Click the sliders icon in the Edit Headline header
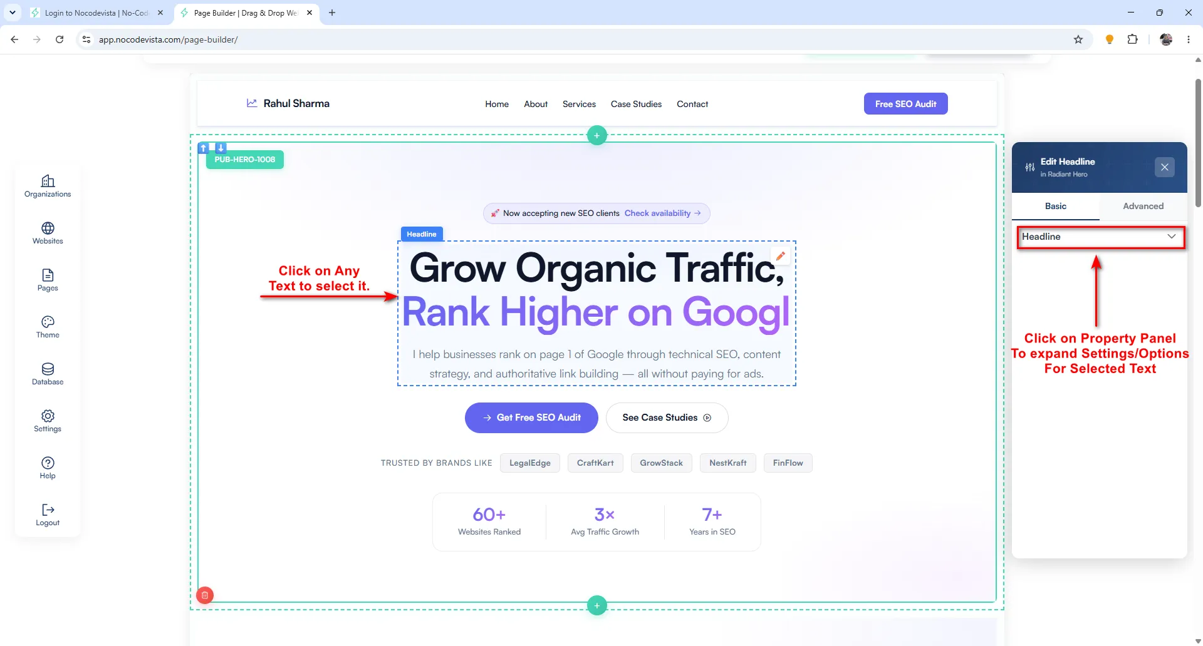This screenshot has height=646, width=1203. pos(1030,167)
